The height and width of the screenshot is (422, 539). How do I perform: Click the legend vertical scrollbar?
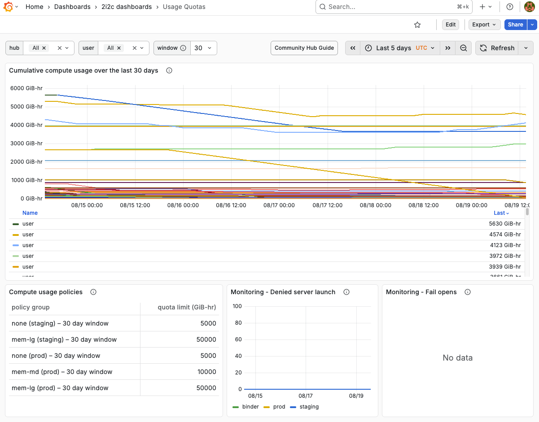click(527, 212)
